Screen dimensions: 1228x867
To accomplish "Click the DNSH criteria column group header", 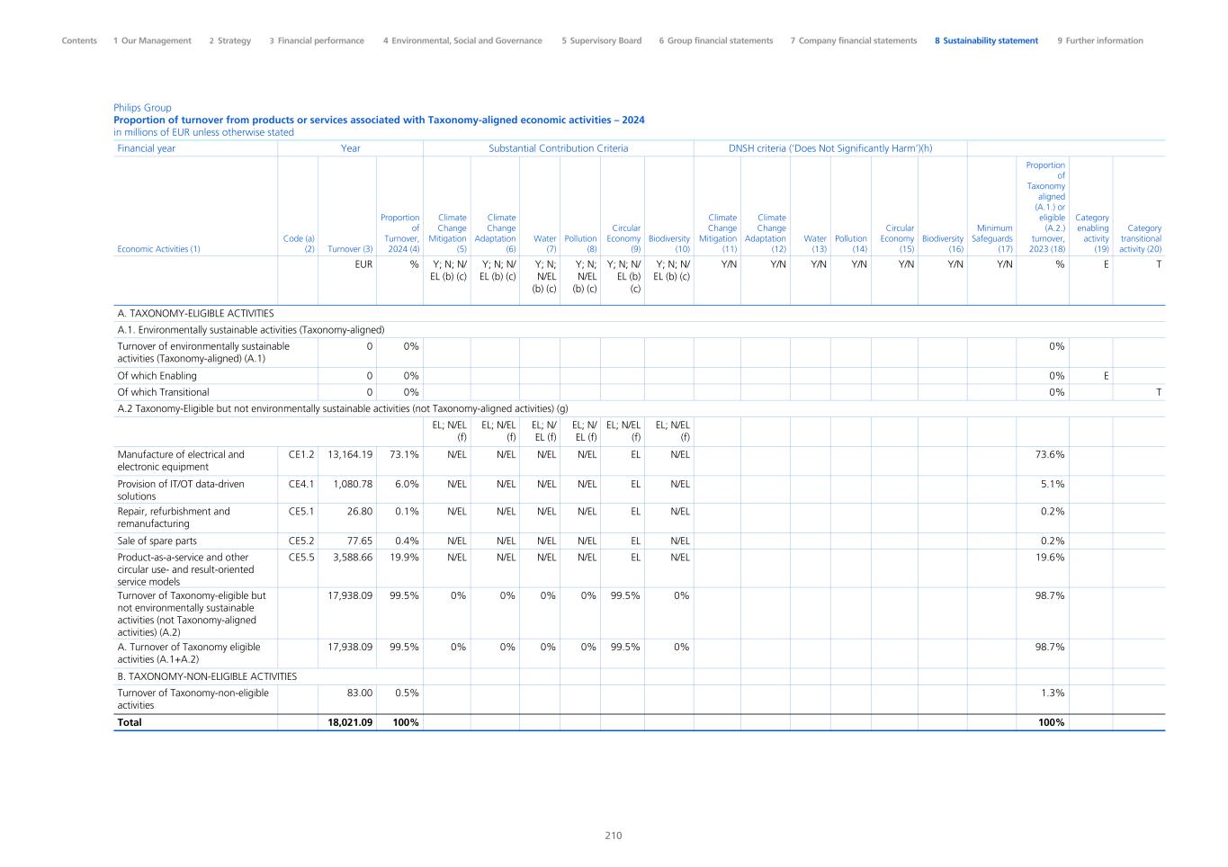I will (x=829, y=148).
